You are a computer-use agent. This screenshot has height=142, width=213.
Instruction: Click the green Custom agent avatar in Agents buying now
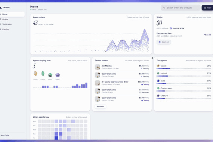(43, 74)
